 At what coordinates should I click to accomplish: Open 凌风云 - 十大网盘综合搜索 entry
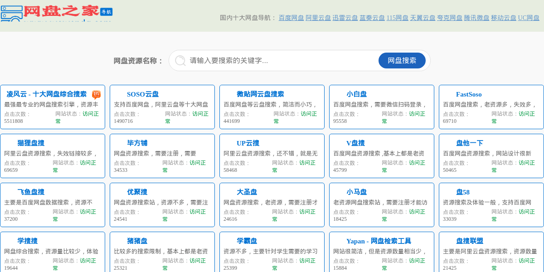click(x=46, y=94)
